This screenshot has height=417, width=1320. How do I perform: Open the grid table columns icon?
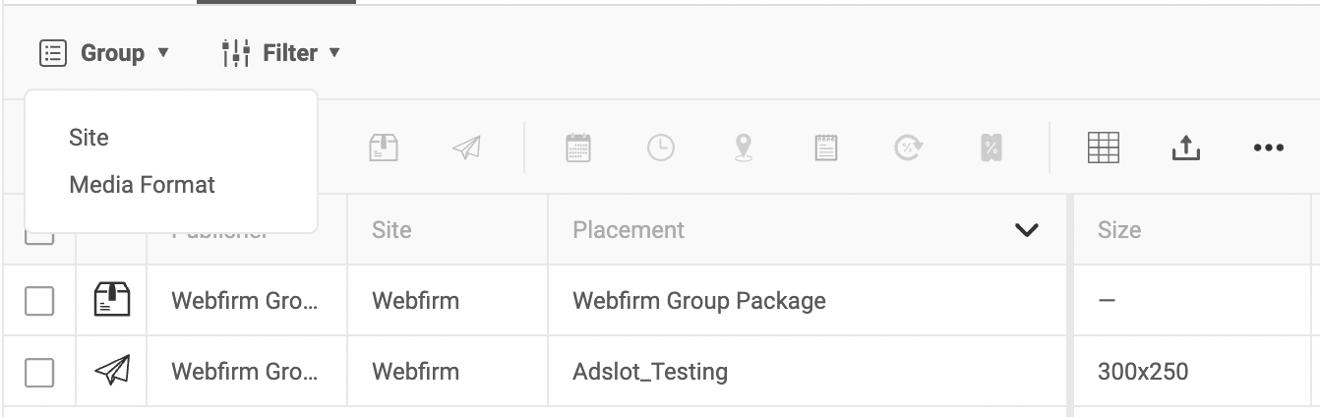(1104, 148)
